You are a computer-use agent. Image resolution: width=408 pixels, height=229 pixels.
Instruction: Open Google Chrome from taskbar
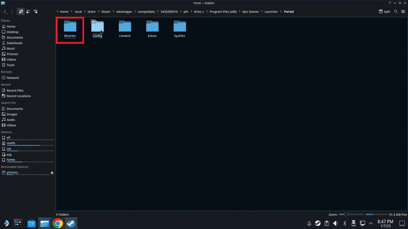tap(58, 223)
